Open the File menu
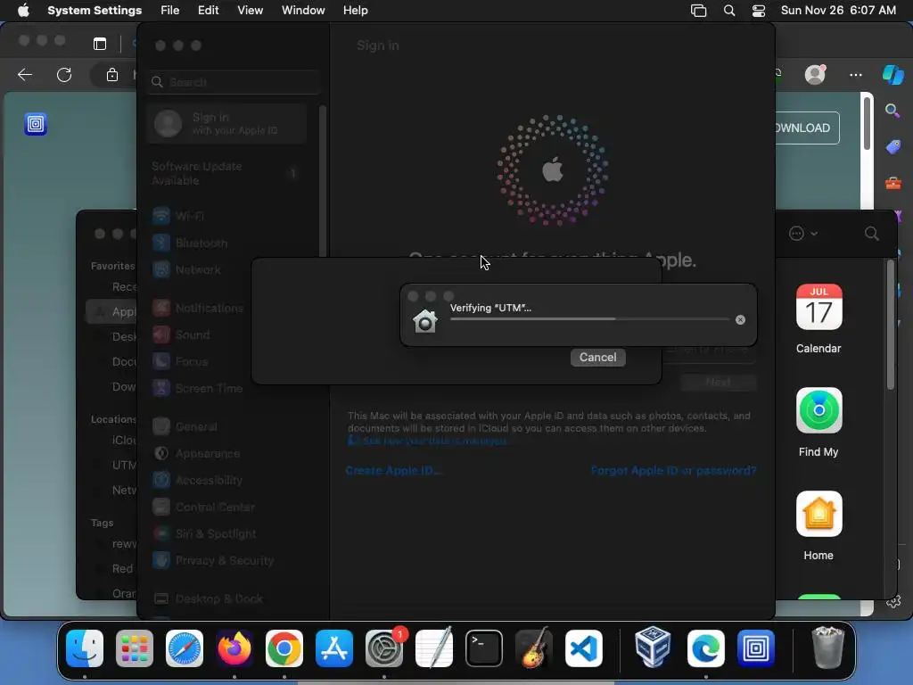The height and width of the screenshot is (685, 913). pos(170,10)
